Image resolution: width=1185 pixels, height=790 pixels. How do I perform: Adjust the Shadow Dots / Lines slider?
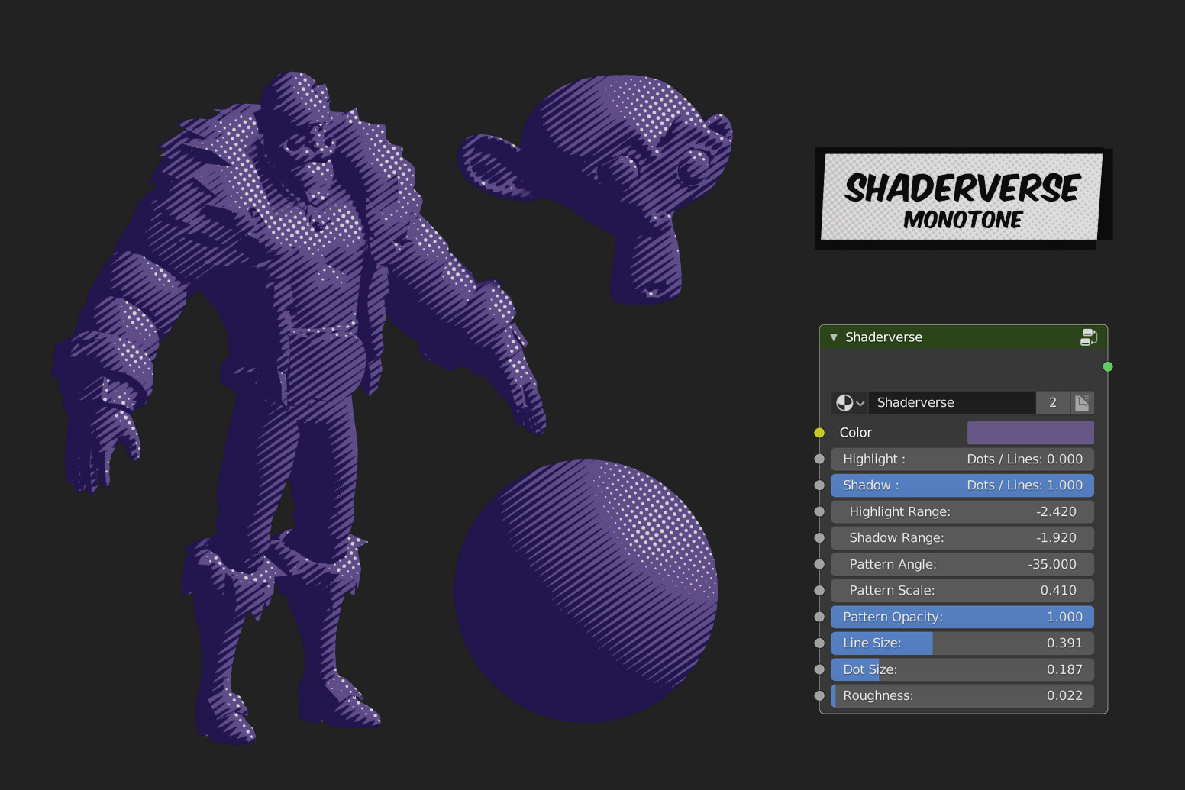[x=962, y=485]
